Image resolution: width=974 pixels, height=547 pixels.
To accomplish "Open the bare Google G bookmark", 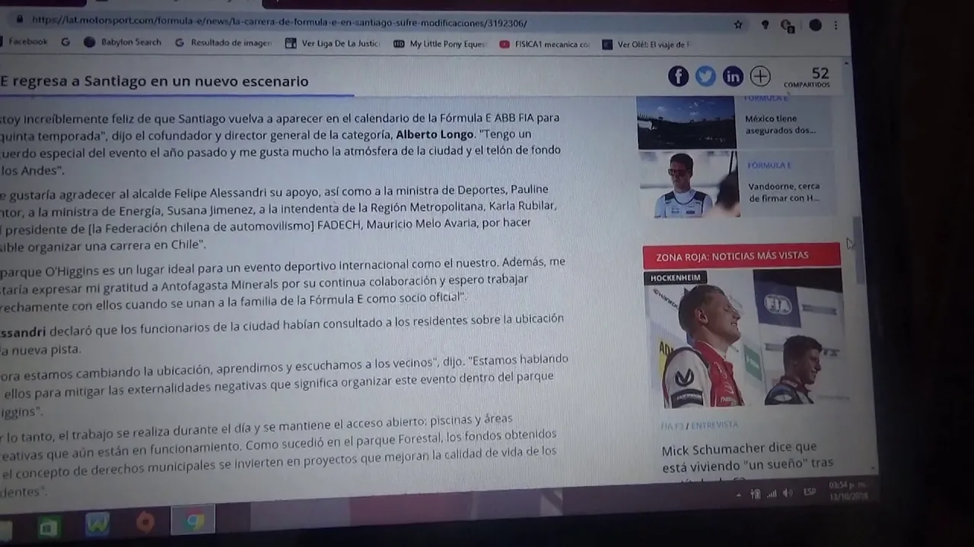I will pyautogui.click(x=65, y=42).
